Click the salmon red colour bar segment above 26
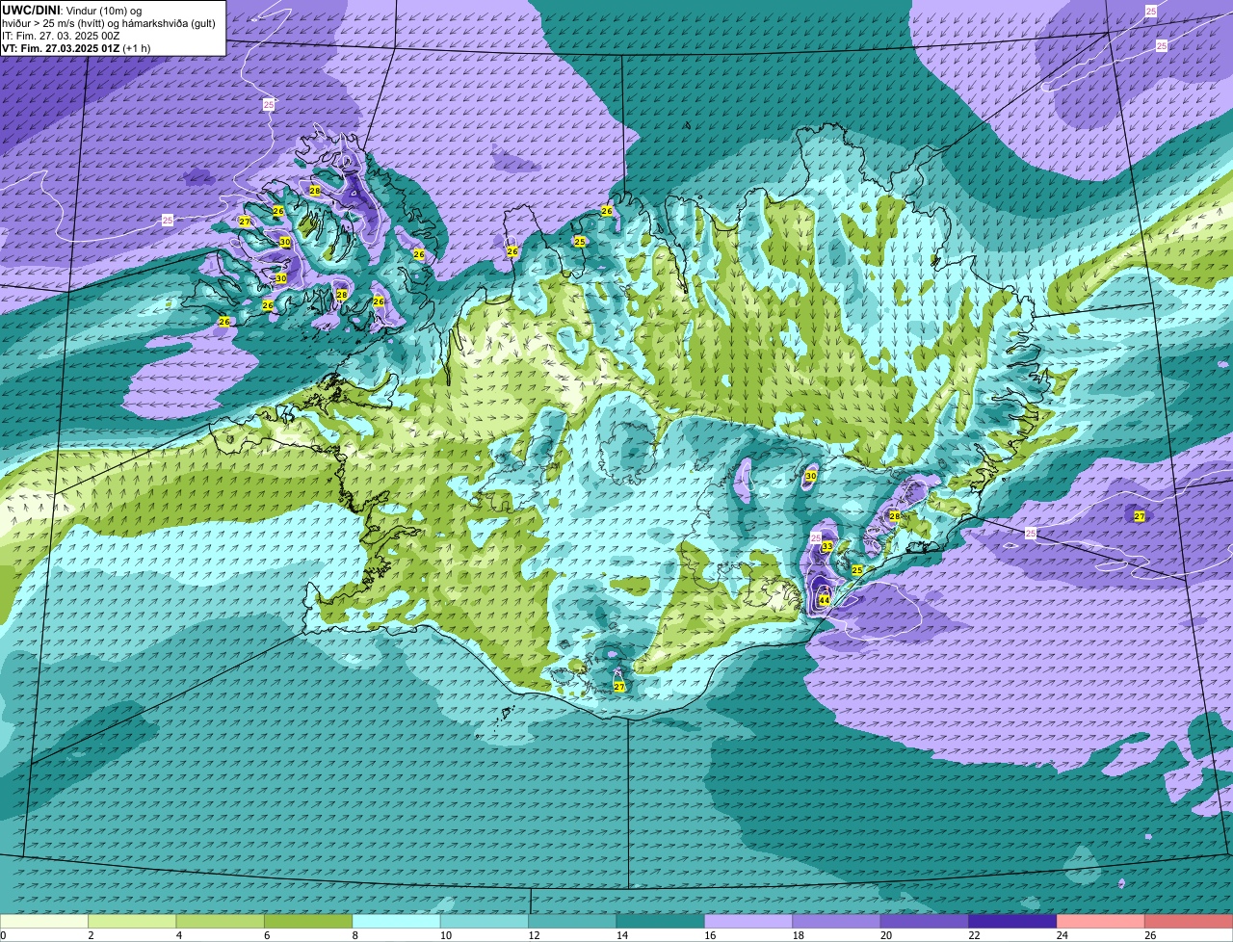 [x=1189, y=921]
